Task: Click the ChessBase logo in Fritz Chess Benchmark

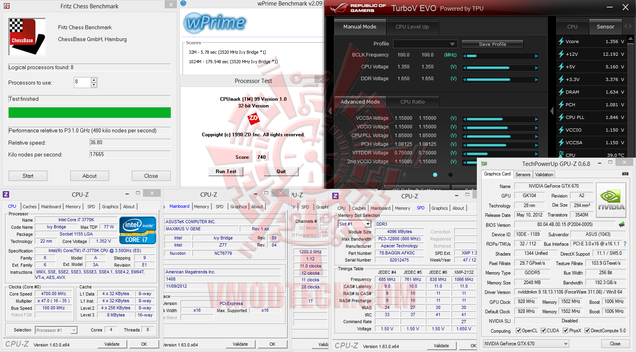Action: [x=27, y=37]
